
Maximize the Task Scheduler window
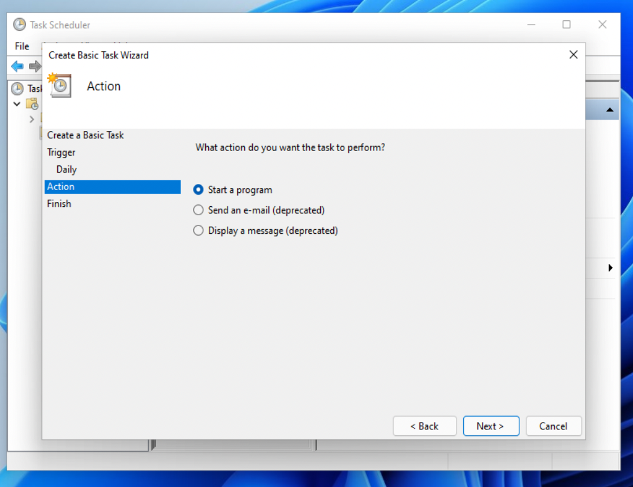coord(566,25)
